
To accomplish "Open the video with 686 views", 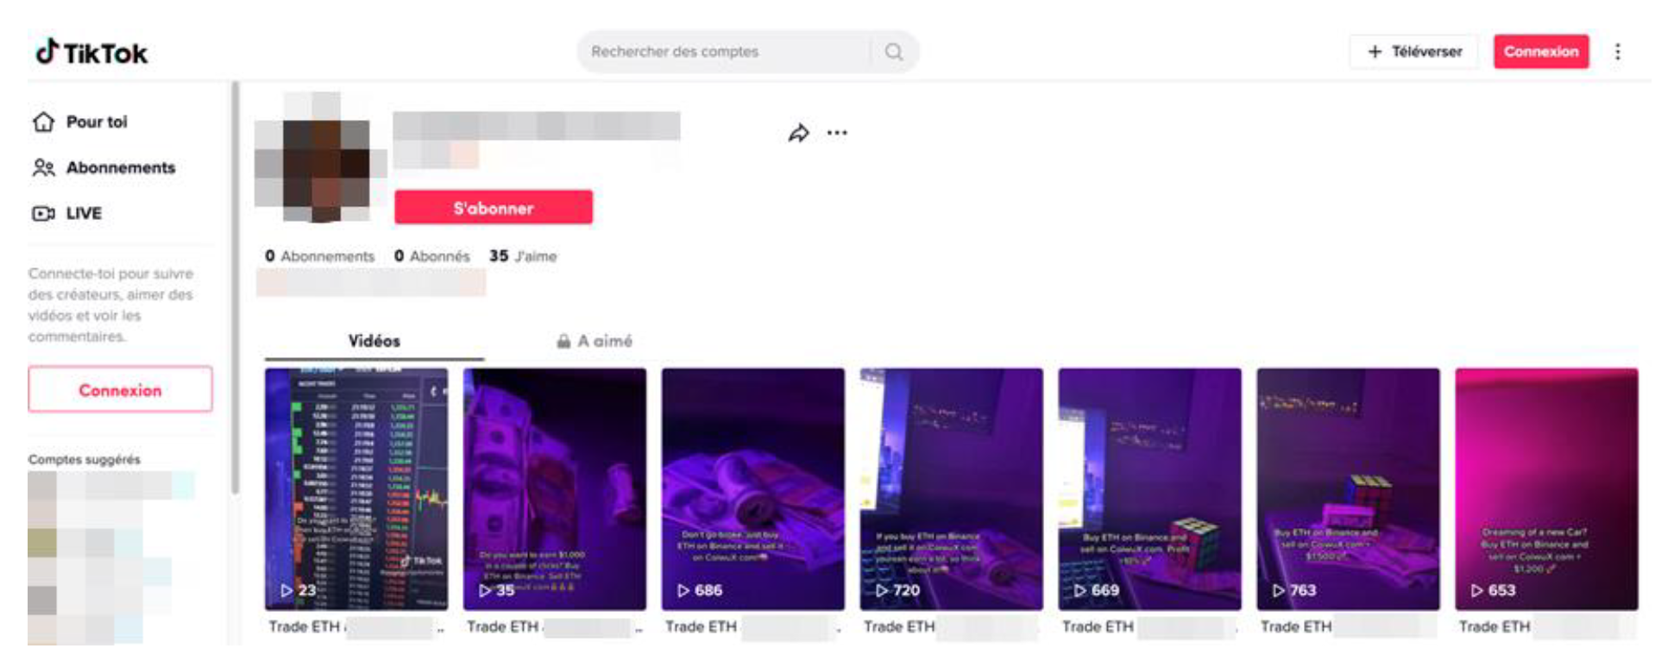I will (x=752, y=489).
